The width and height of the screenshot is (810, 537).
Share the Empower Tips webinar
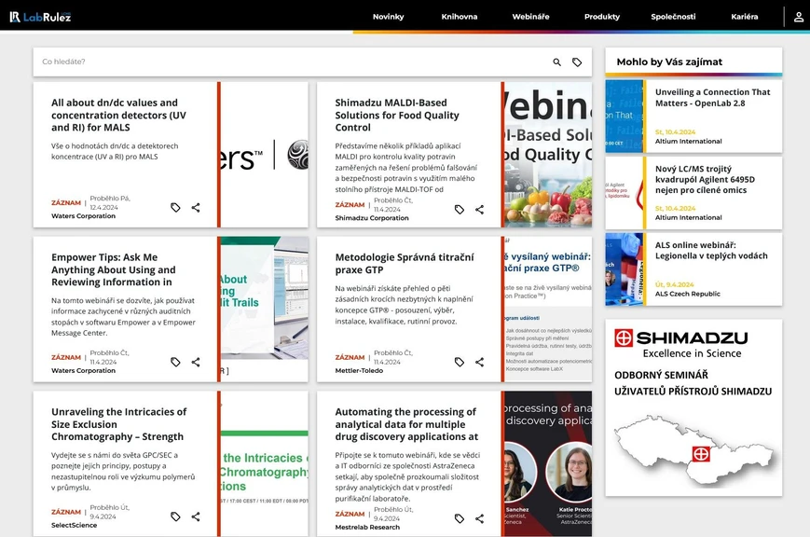[196, 362]
